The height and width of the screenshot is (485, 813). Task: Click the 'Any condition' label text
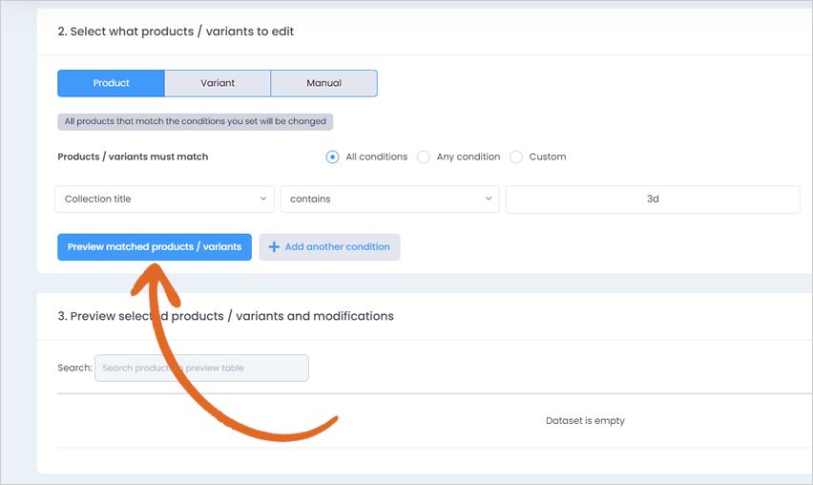click(469, 157)
